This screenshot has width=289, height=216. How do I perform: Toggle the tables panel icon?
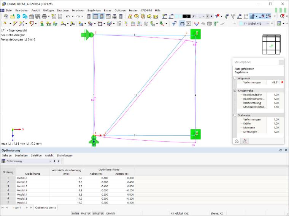95,17
